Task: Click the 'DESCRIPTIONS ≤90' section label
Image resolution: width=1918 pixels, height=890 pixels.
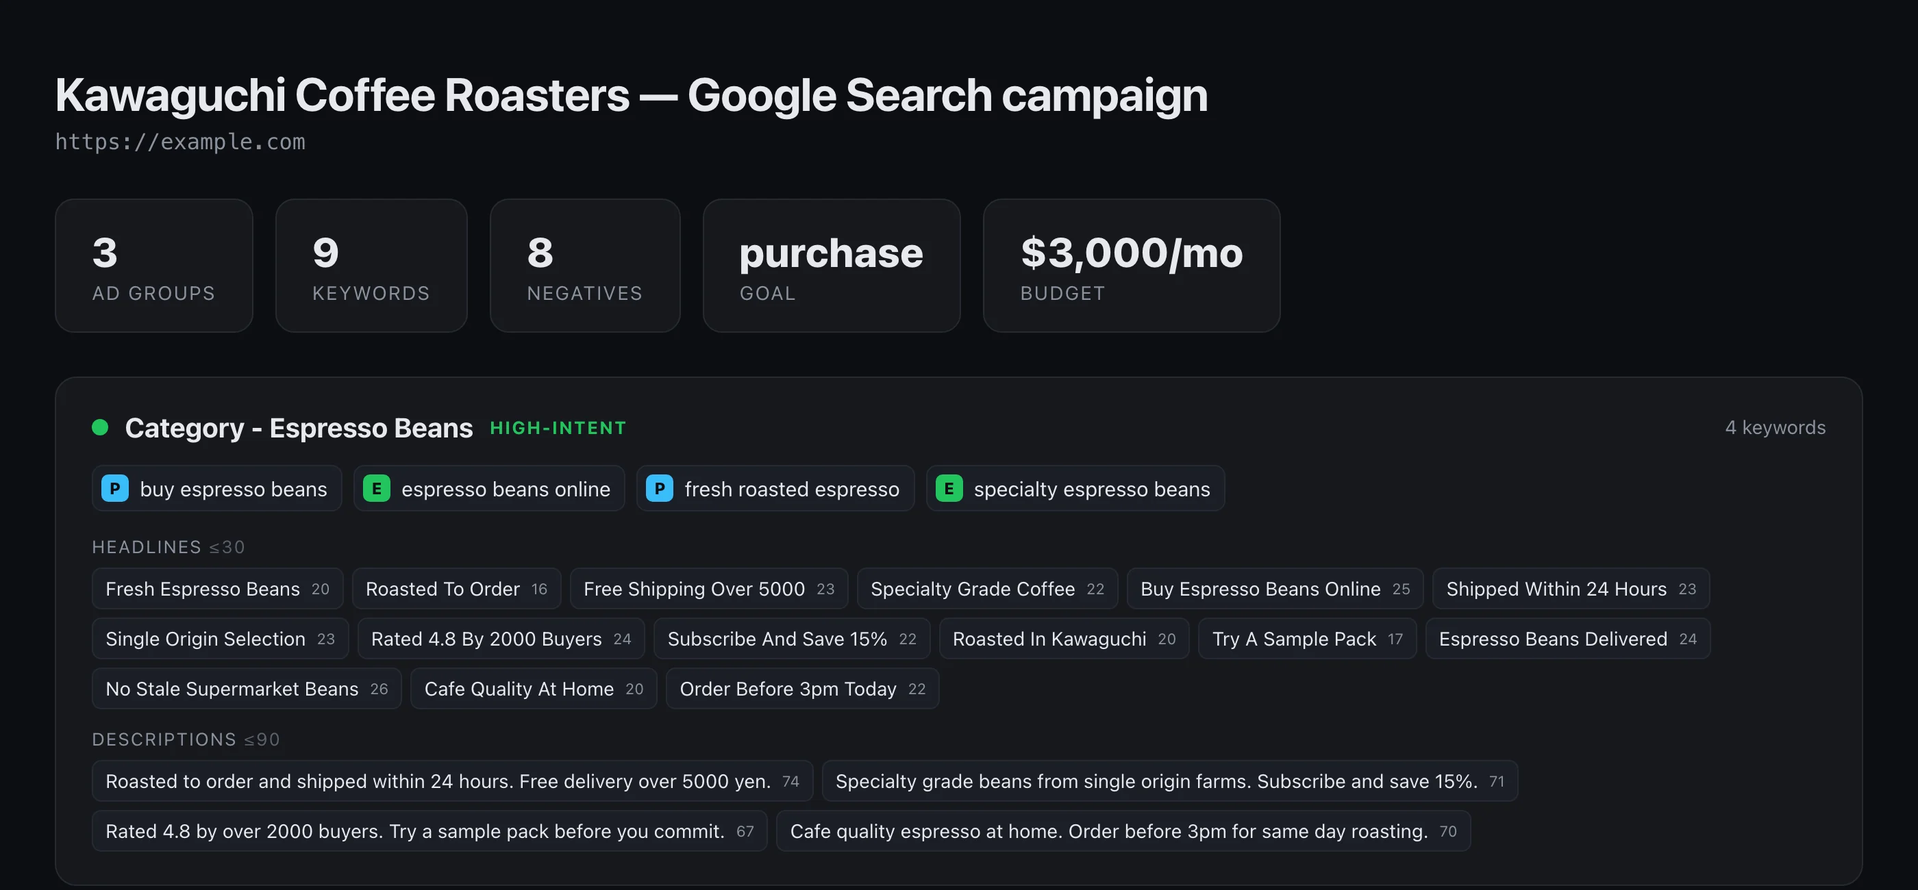Action: click(186, 739)
